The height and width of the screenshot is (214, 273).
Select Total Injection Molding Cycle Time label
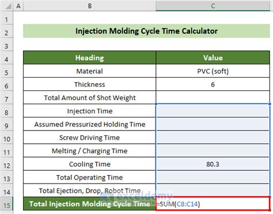tap(89, 204)
